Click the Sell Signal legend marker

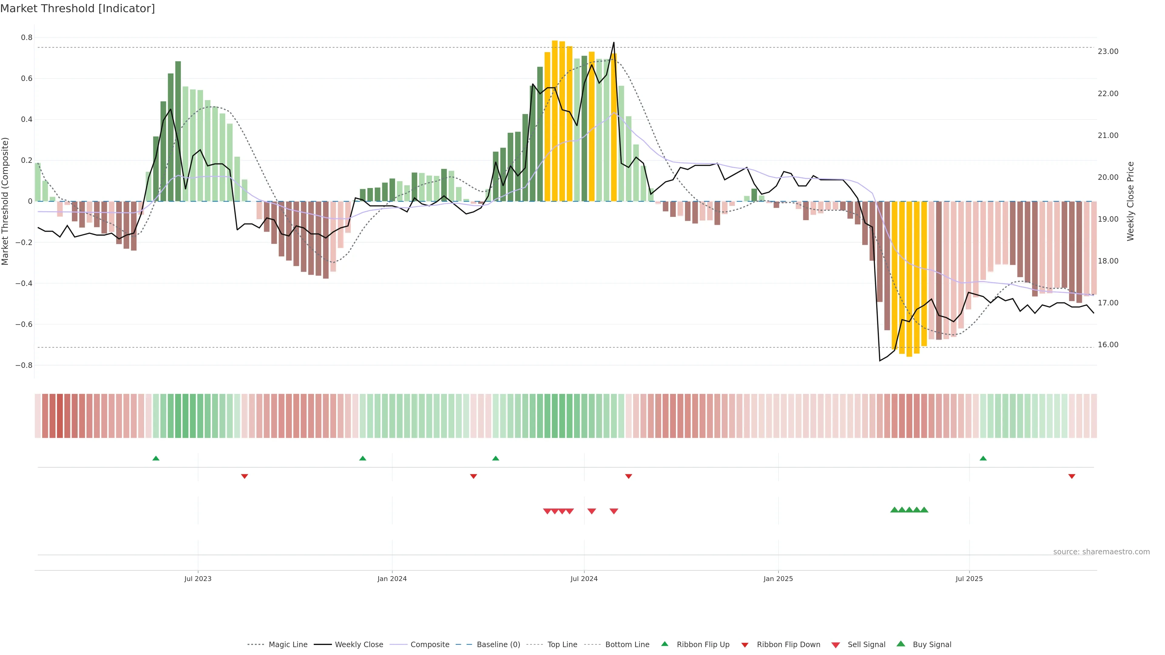[x=836, y=645]
